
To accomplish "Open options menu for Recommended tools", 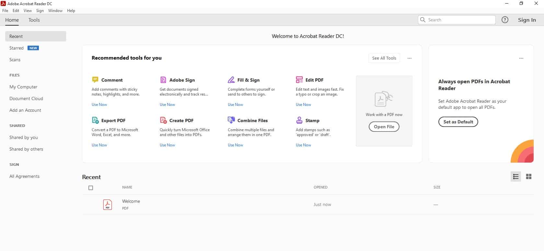I will click(x=410, y=58).
